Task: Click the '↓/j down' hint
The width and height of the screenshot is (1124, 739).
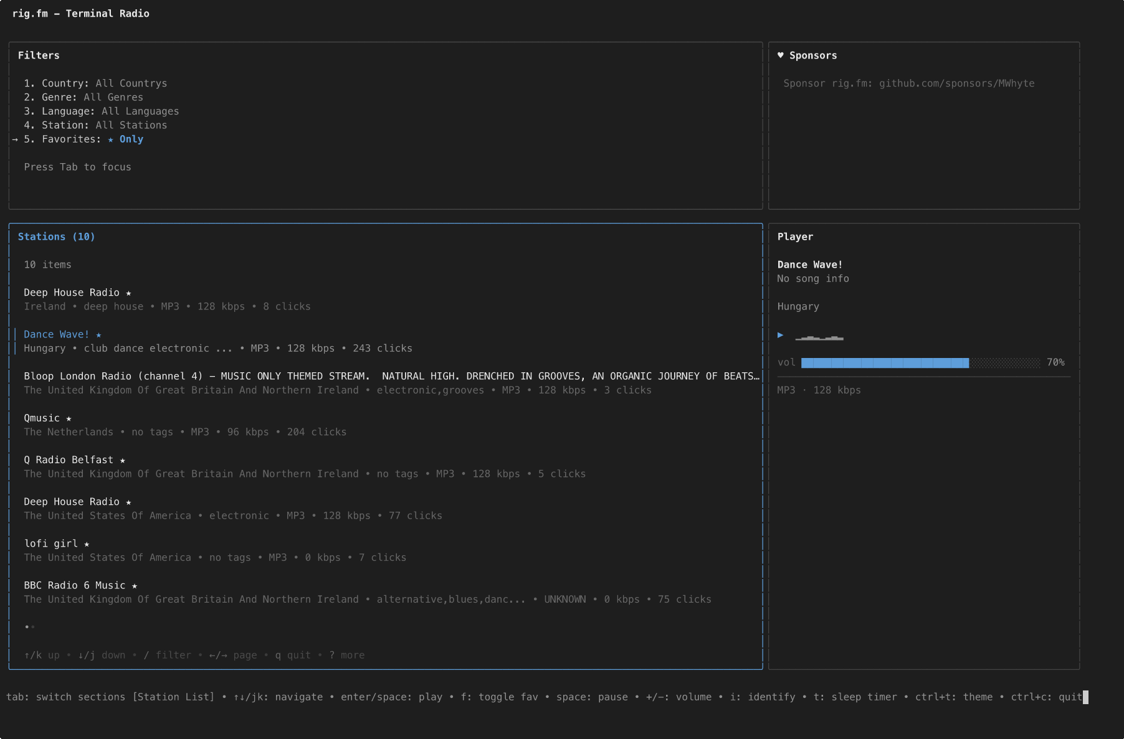Action: 102,656
